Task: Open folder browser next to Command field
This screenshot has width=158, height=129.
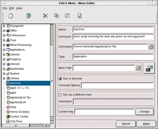Action: pyautogui.click(x=151, y=46)
